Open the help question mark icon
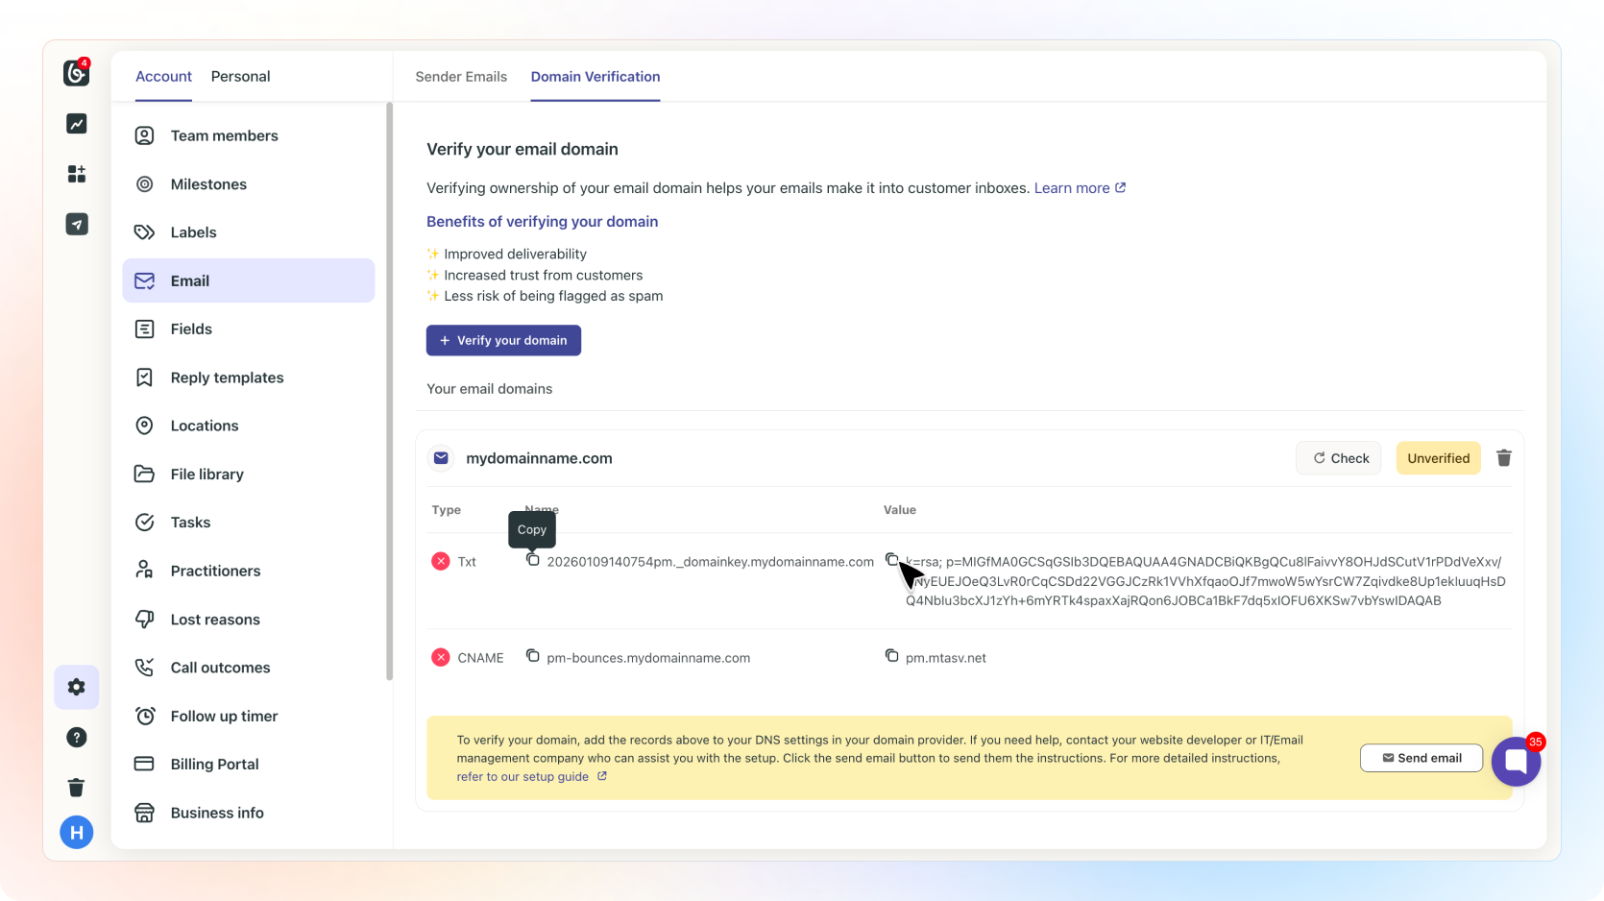1604x901 pixels. [77, 738]
